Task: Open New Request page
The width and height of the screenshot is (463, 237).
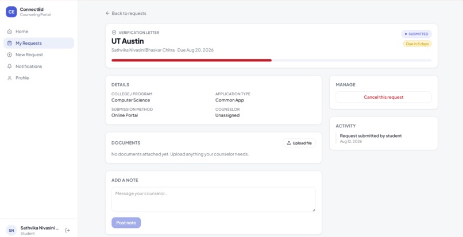Action: [38, 55]
